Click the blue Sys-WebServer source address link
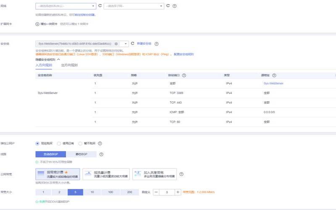 tap(273, 83)
